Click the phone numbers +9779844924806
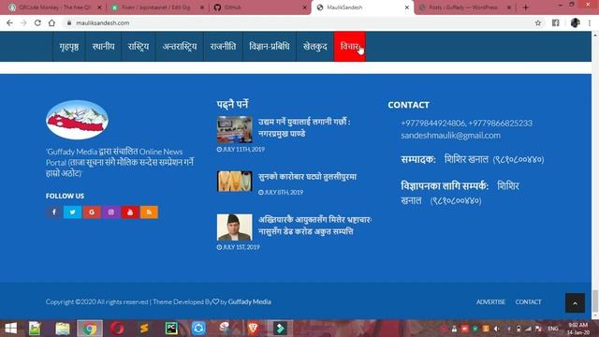This screenshot has width=599, height=337. [466, 123]
